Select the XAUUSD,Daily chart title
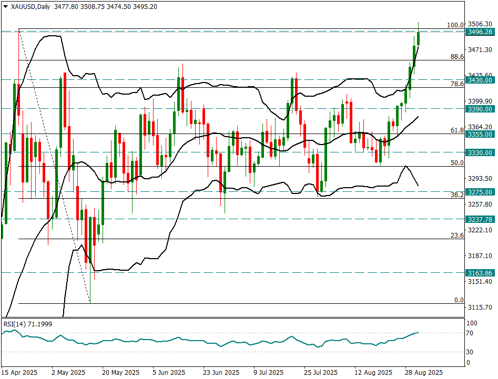Screen dimensions: 498x379 [x=31, y=7]
